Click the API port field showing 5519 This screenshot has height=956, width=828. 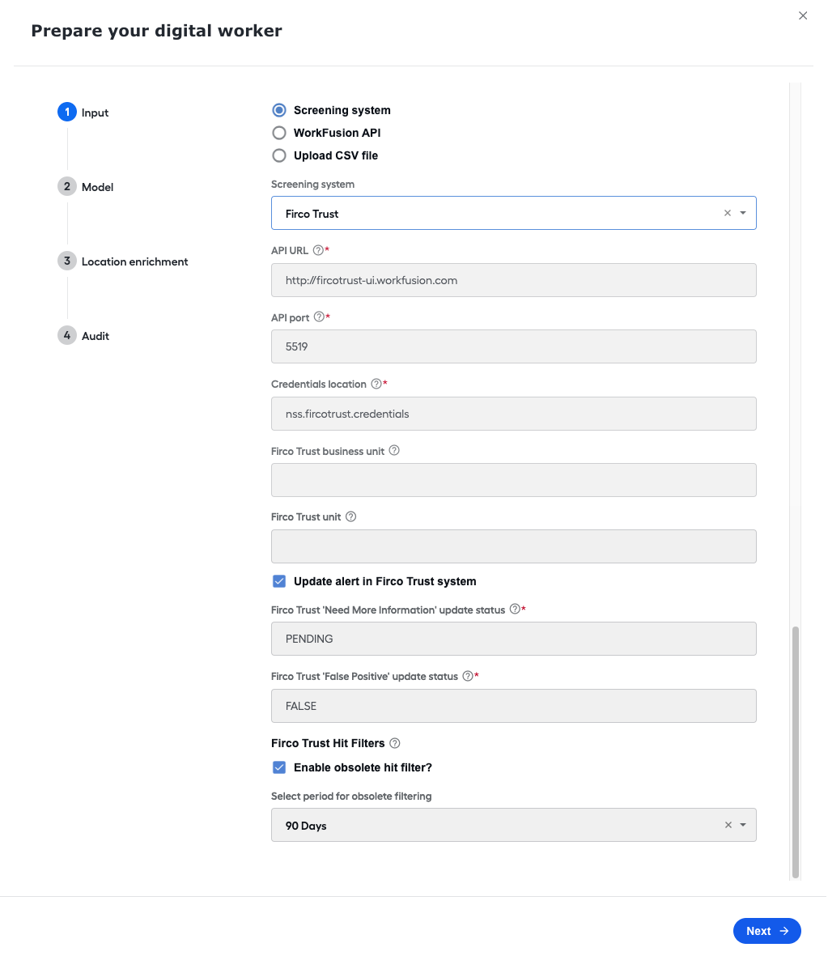pos(514,347)
